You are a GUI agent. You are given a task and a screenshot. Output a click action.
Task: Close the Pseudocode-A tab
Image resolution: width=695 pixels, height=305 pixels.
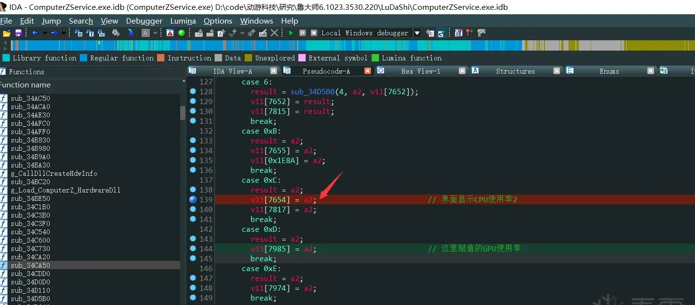367,71
